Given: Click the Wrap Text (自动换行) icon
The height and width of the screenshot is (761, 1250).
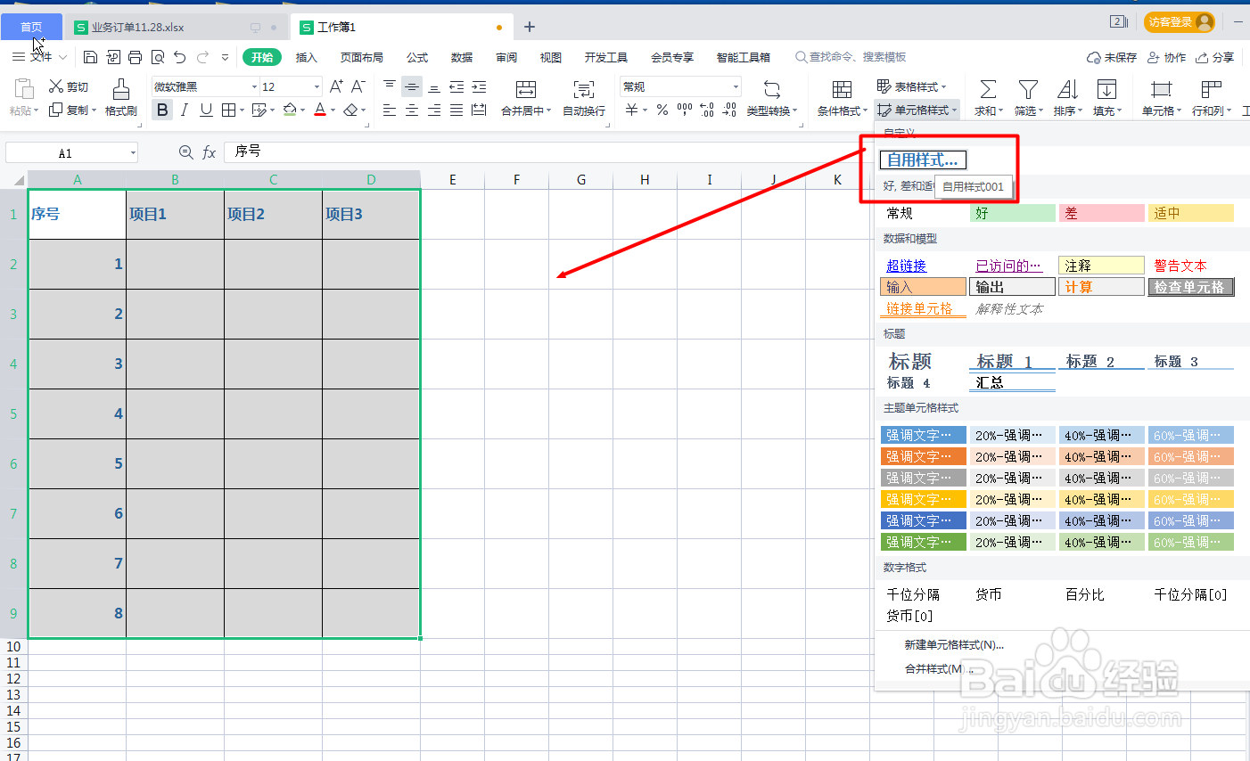Looking at the screenshot, I should pyautogui.click(x=583, y=98).
